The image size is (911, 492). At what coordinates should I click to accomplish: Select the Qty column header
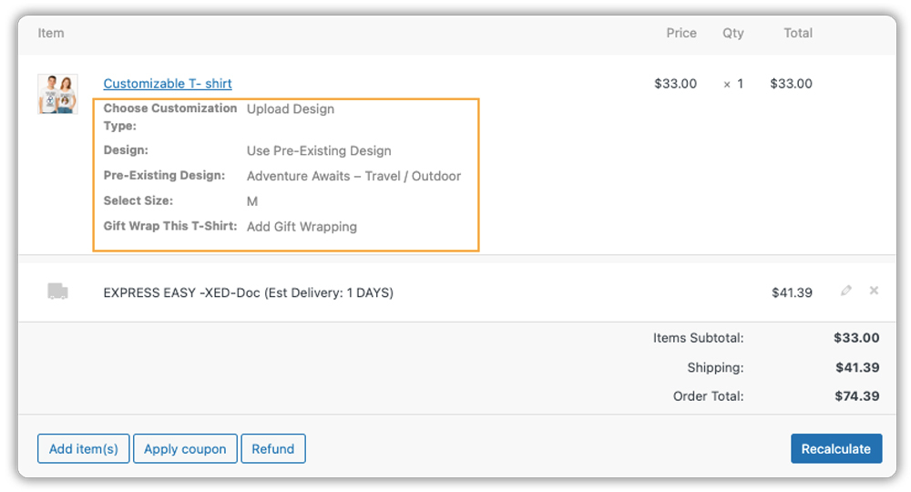733,33
